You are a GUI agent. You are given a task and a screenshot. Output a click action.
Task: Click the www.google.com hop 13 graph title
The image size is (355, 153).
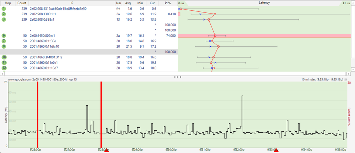click(43, 80)
